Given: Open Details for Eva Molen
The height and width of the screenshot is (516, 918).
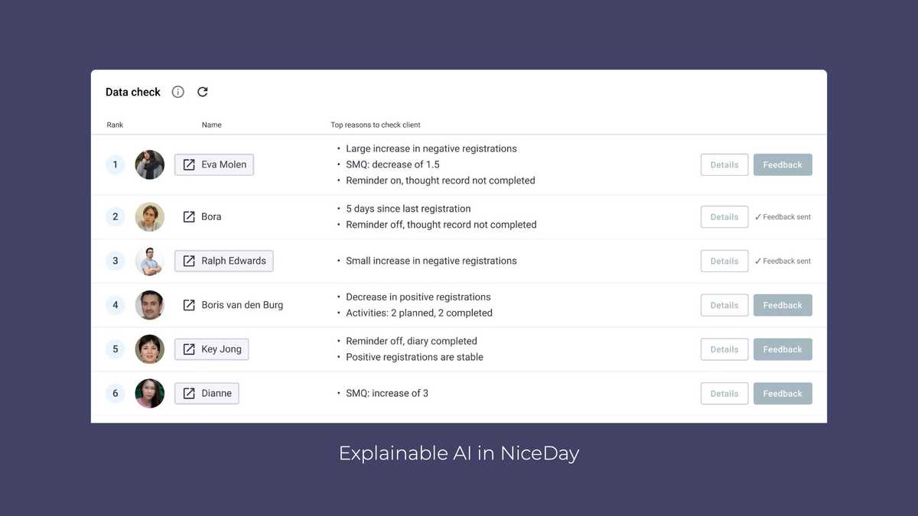Looking at the screenshot, I should [724, 164].
